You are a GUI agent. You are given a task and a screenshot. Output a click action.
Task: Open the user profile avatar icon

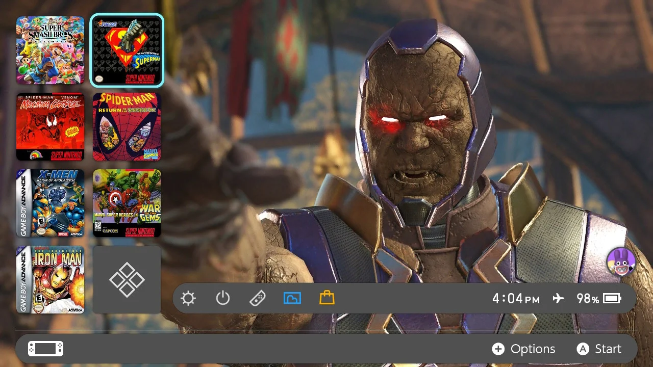pyautogui.click(x=621, y=261)
